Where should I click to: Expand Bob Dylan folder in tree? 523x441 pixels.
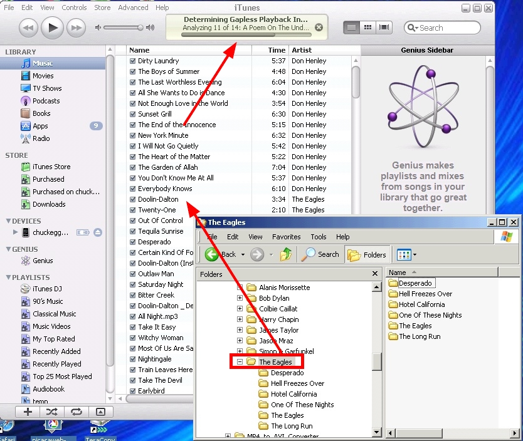(240, 298)
